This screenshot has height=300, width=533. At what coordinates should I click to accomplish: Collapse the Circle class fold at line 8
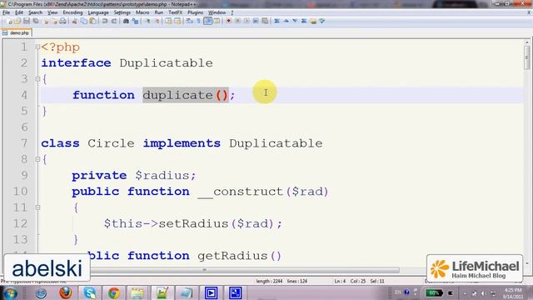tap(37, 159)
